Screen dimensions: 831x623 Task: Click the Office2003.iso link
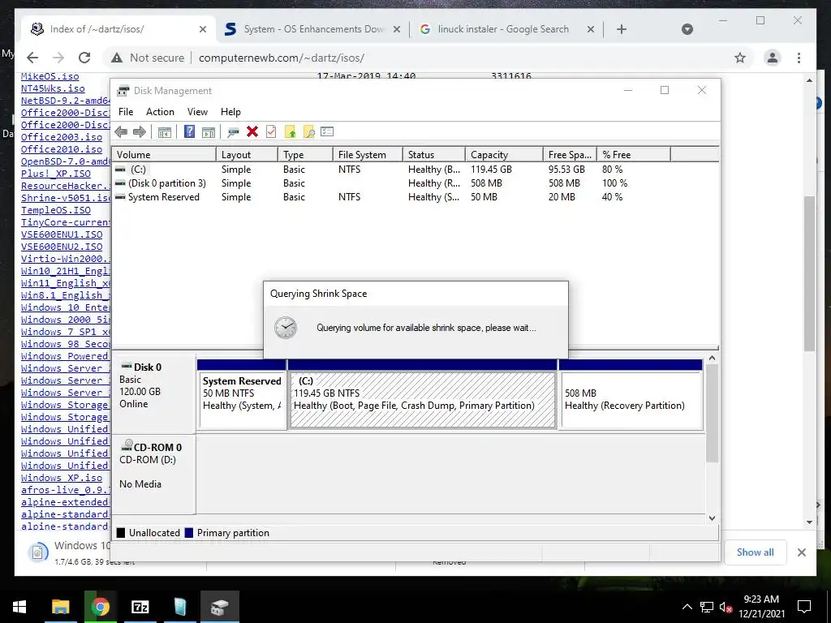pos(62,136)
